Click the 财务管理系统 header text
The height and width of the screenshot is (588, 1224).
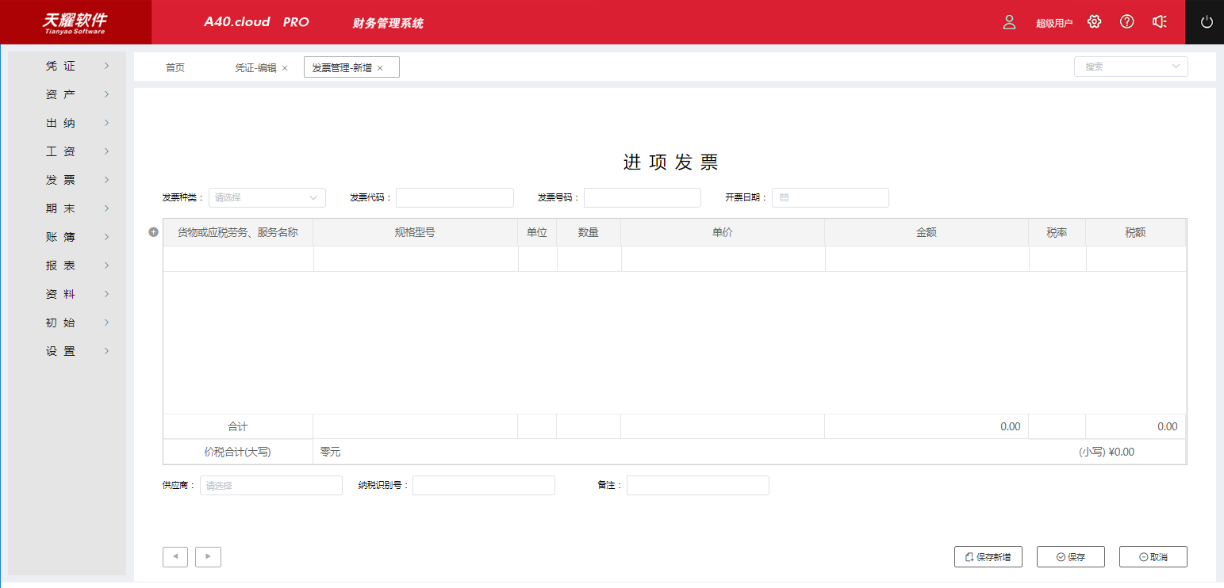point(388,23)
